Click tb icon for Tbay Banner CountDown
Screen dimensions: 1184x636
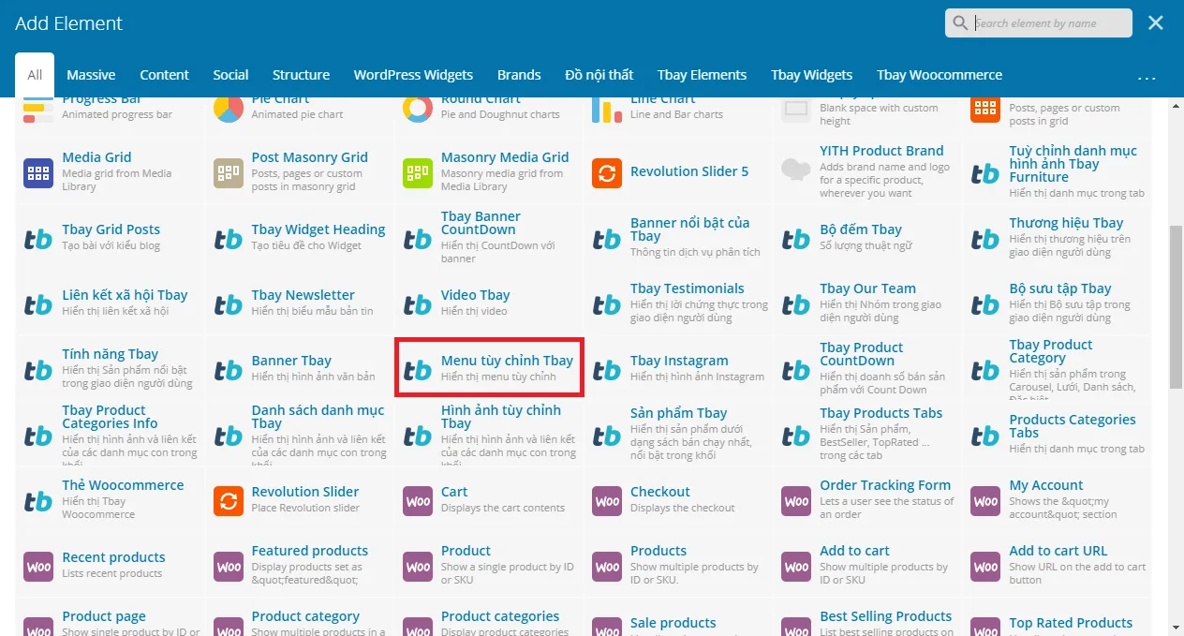point(418,239)
